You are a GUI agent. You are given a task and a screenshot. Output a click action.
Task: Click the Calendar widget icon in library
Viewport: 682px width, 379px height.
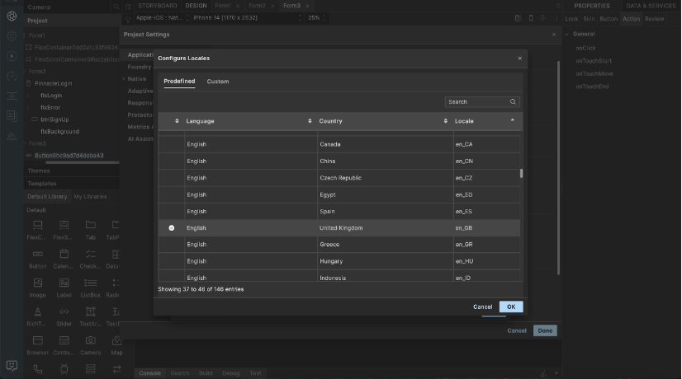(64, 253)
